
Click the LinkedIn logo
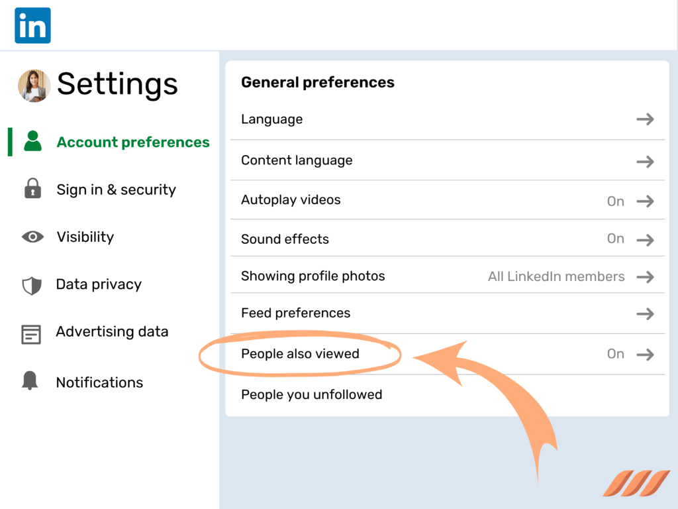pos(32,25)
